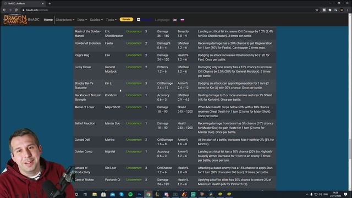Click 'Powder of Evolution' artifact name
Screen dimensions: 352x198
[x=87, y=43]
